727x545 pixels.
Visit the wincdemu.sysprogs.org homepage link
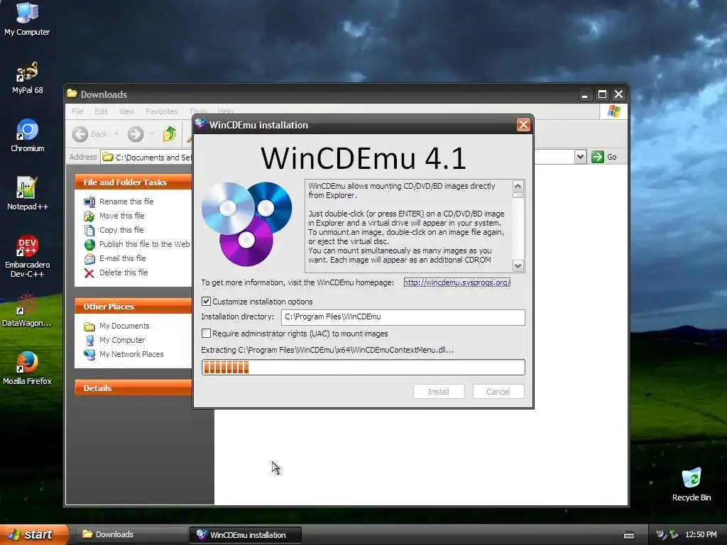[457, 282]
